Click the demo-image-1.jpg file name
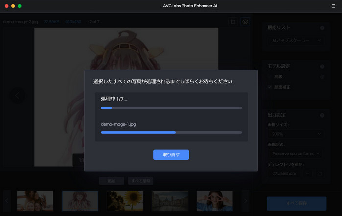The height and width of the screenshot is (216, 342). tap(118, 124)
